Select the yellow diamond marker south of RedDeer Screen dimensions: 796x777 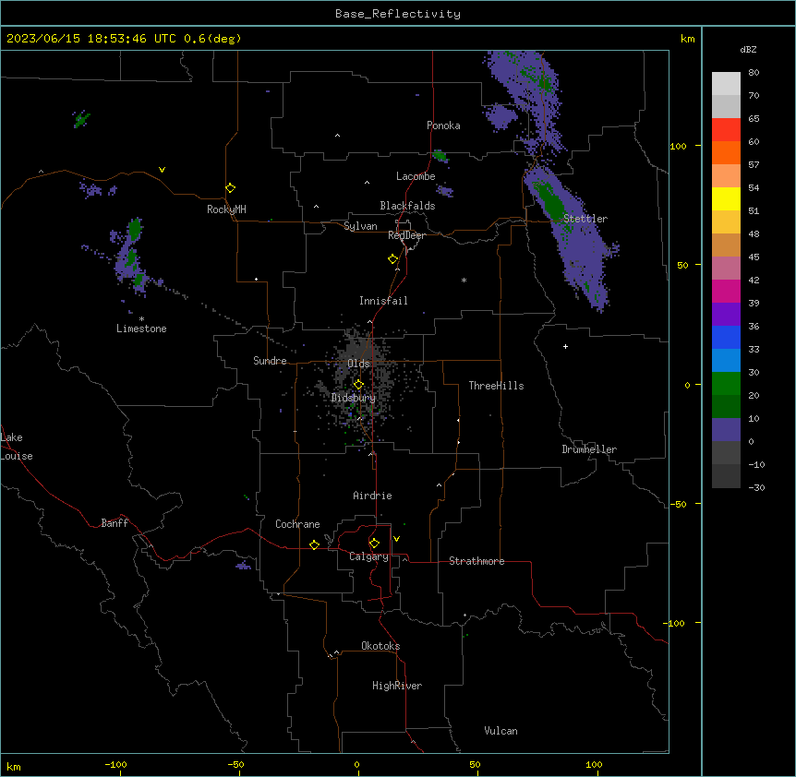point(392,259)
